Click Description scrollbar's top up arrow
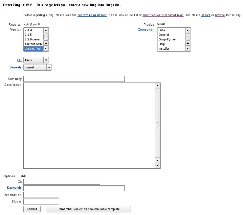The image size is (243, 215). [158, 86]
